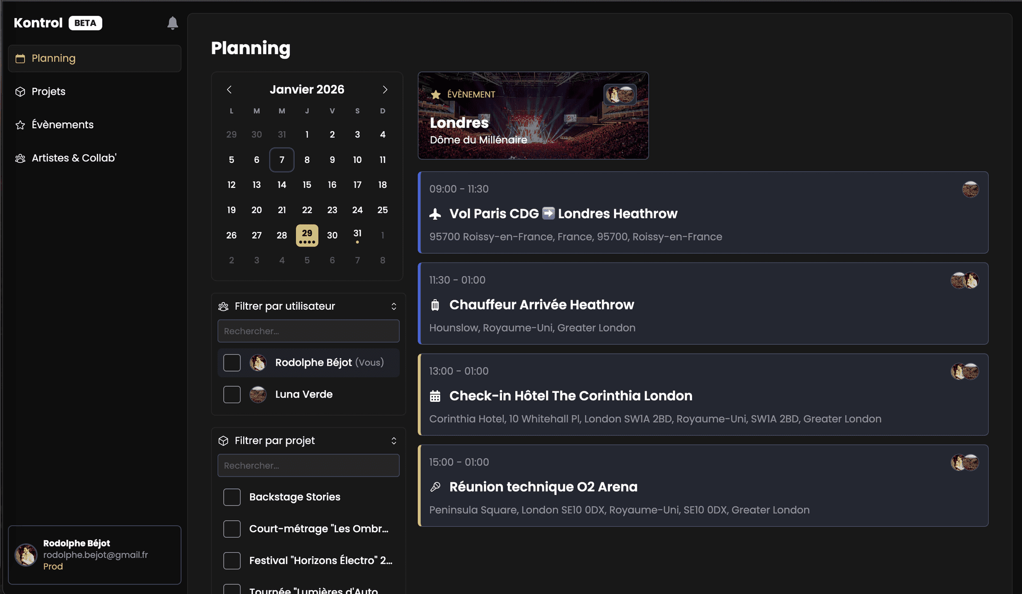Viewport: 1022px width, 594px height.
Task: Click the notification bell icon
Action: (172, 23)
